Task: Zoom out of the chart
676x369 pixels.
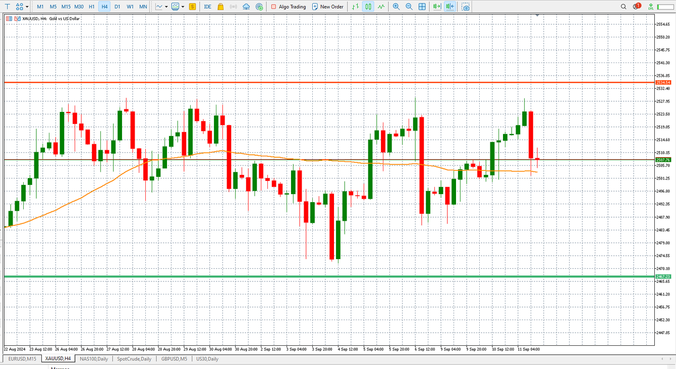Action: (409, 7)
